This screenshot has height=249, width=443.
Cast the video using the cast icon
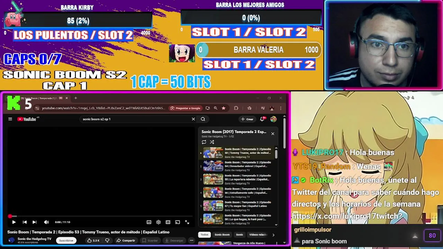click(x=178, y=222)
